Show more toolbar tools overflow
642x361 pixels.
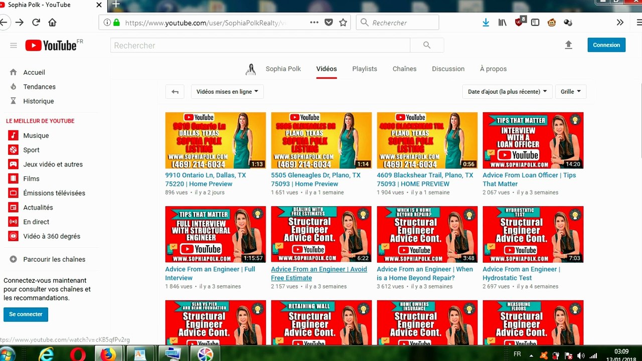pos(620,23)
